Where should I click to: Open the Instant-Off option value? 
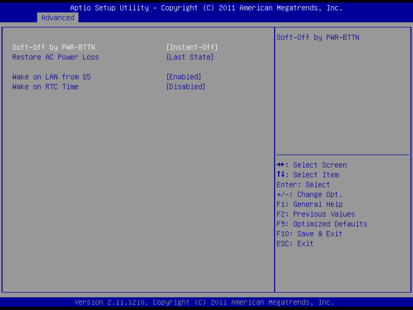tap(192, 47)
